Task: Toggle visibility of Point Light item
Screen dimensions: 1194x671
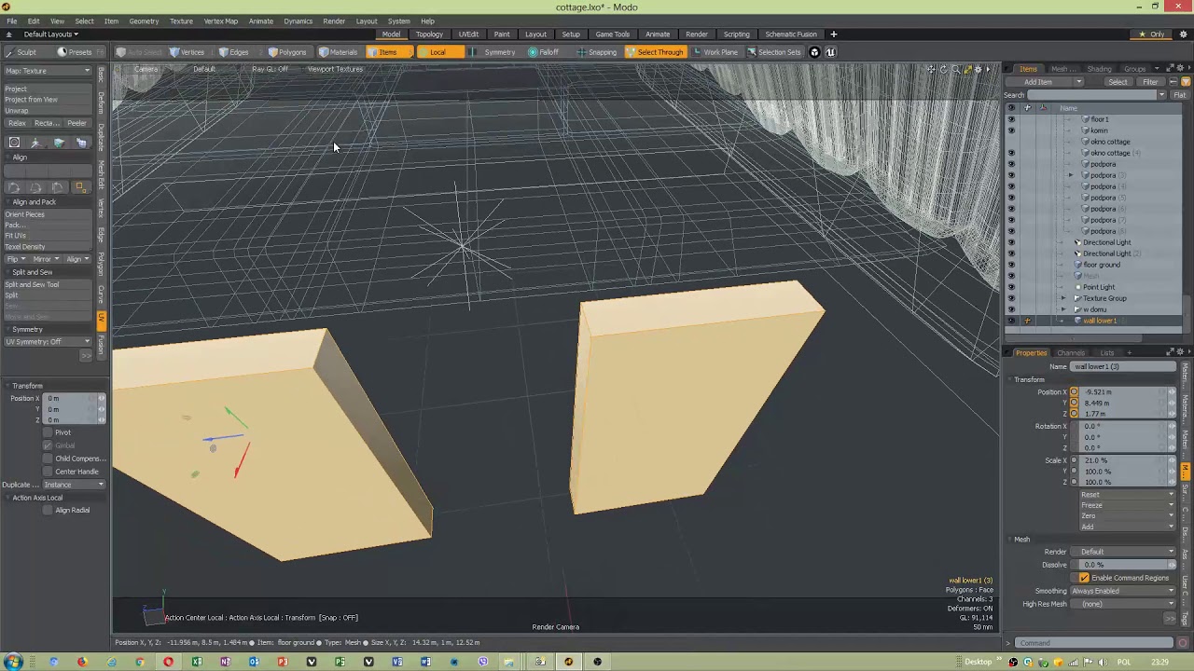Action: [x=1011, y=287]
